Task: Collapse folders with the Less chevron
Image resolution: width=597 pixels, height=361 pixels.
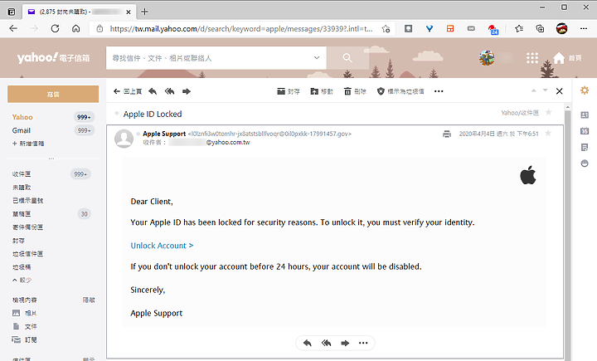Action: click(x=22, y=281)
